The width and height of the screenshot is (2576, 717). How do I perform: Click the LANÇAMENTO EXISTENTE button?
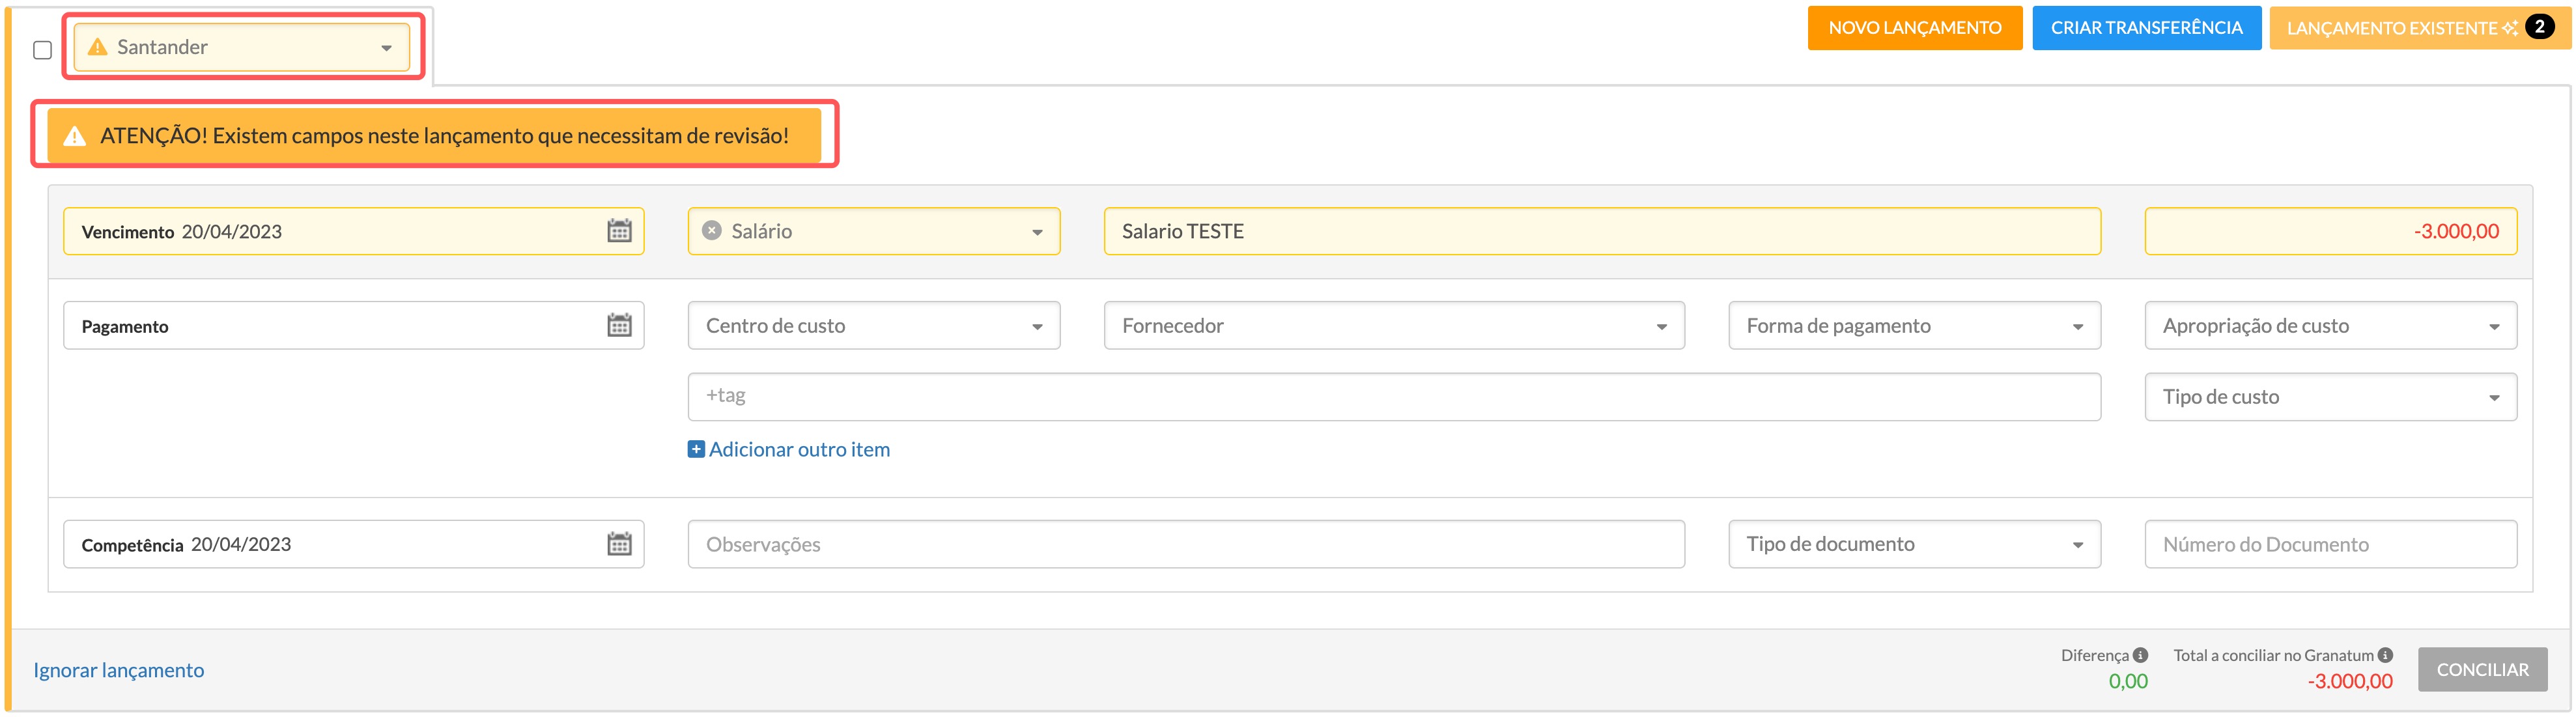(2419, 28)
